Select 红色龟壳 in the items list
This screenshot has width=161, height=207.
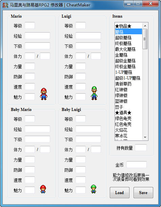pos(128,124)
